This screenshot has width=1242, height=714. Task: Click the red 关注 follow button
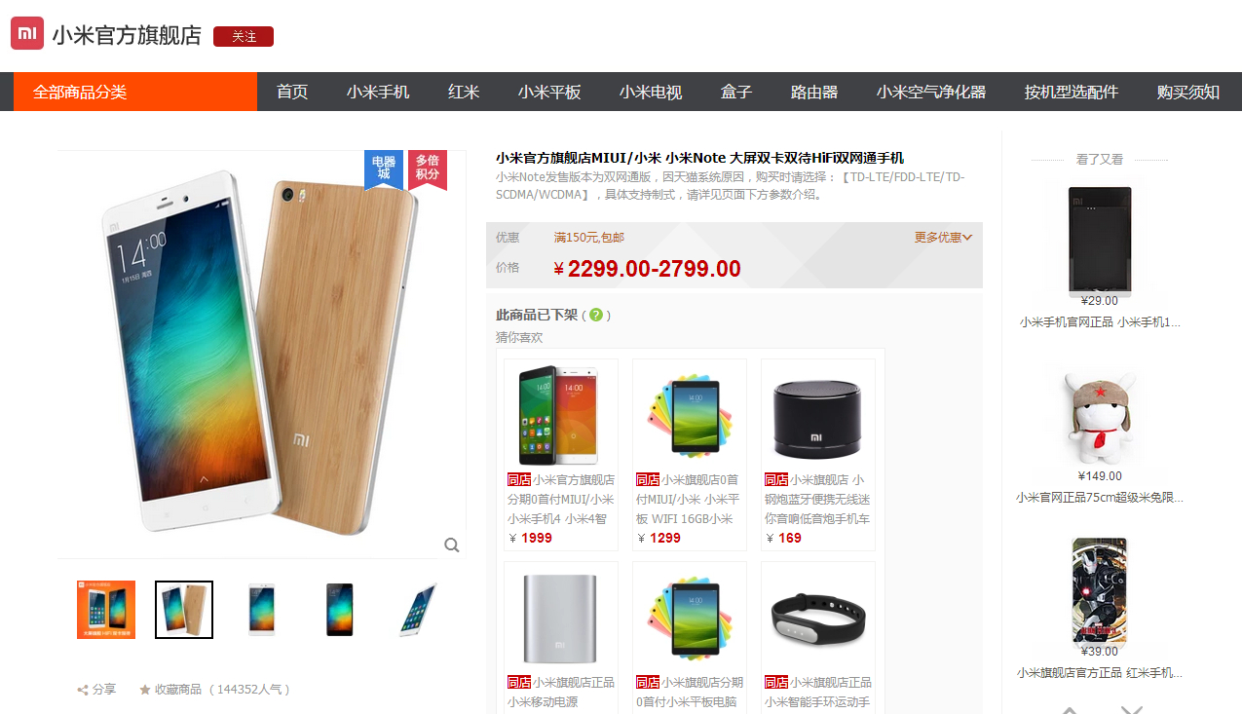coord(244,37)
